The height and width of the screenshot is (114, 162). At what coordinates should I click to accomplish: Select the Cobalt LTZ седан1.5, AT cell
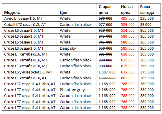tap(25, 24)
